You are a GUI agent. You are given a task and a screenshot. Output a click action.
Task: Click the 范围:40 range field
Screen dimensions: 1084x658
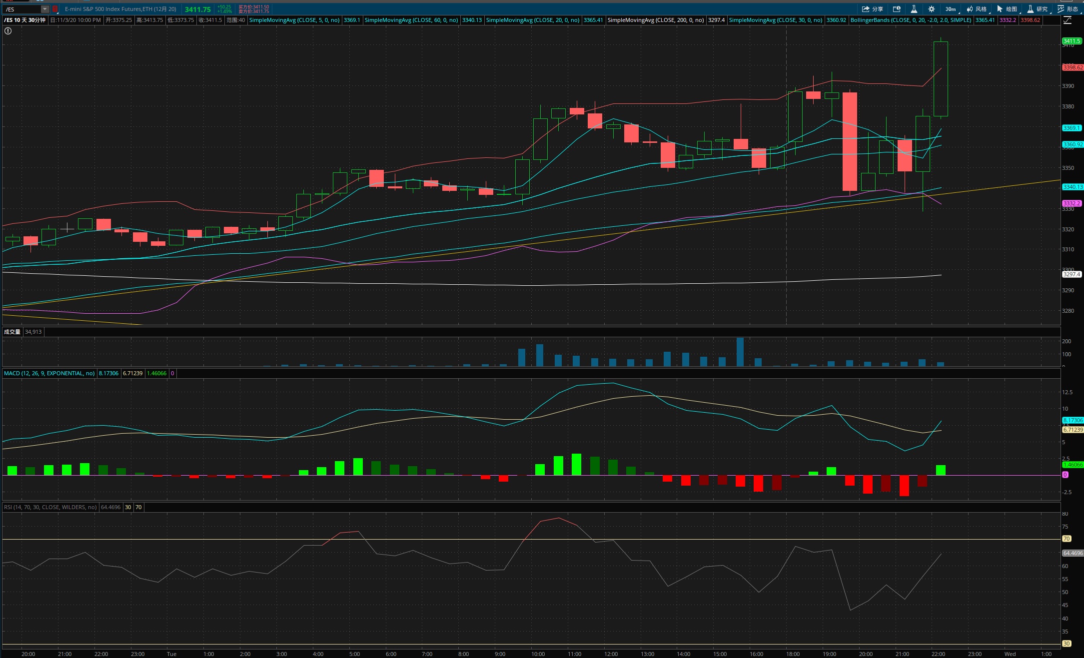click(x=235, y=20)
